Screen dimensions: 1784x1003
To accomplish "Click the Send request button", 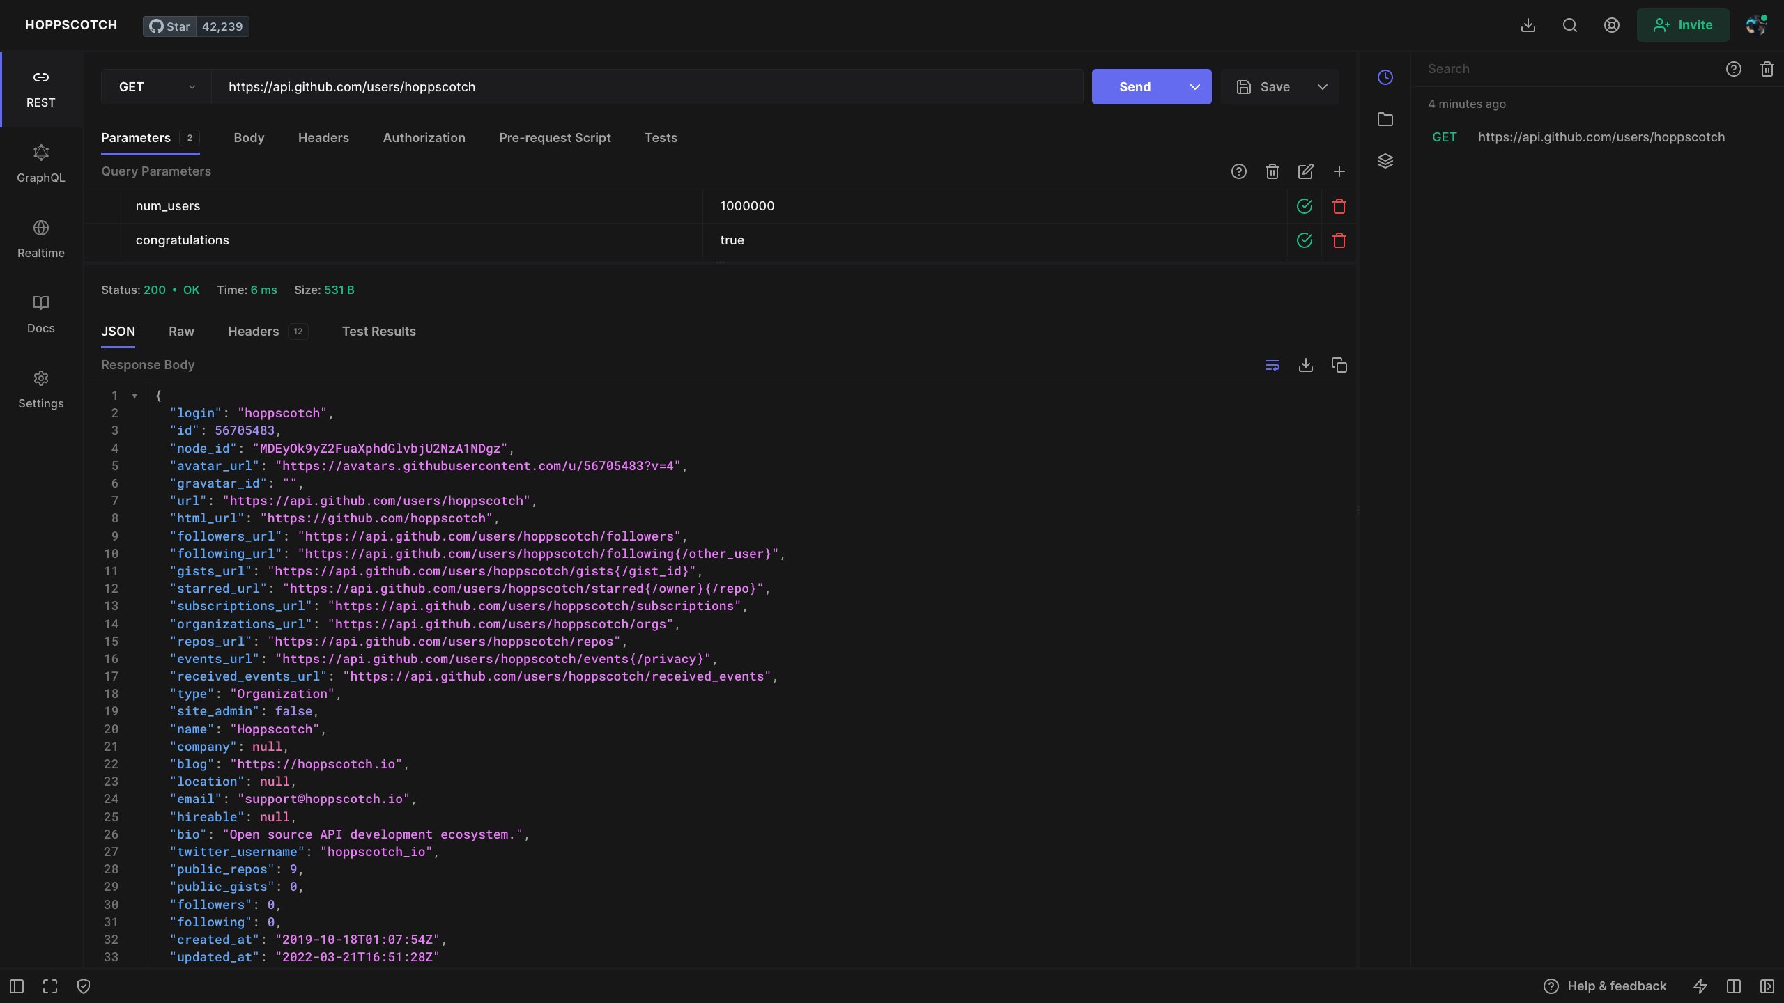I will coord(1135,87).
